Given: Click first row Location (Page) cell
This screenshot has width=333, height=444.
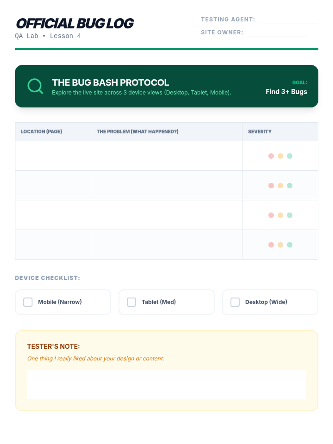Looking at the screenshot, I should [x=53, y=156].
